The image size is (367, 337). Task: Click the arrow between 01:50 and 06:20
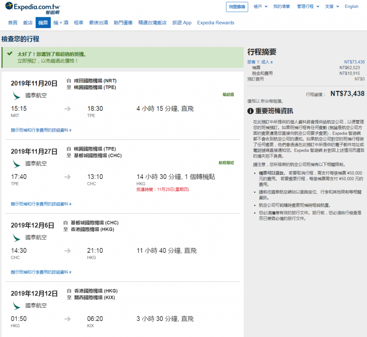pos(68,319)
